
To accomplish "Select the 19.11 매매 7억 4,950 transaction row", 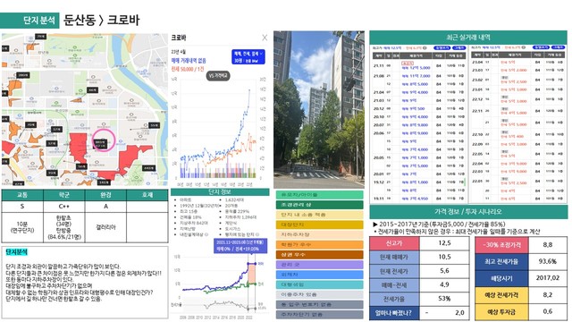I will 419,199.
